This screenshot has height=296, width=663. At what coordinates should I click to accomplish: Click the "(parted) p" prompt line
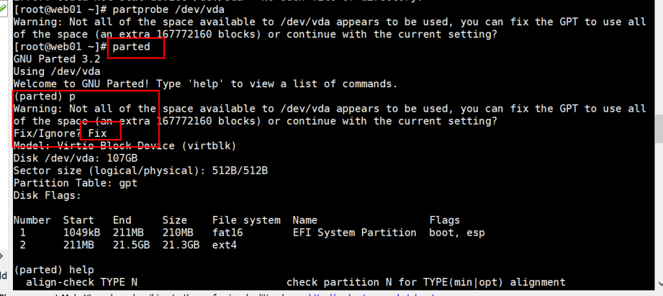[44, 96]
